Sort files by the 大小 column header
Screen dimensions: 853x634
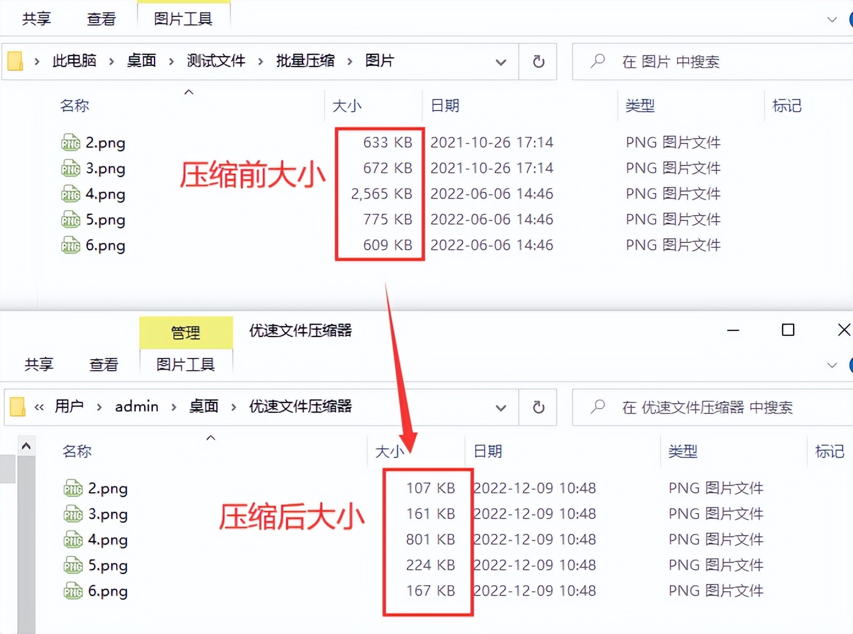[347, 105]
